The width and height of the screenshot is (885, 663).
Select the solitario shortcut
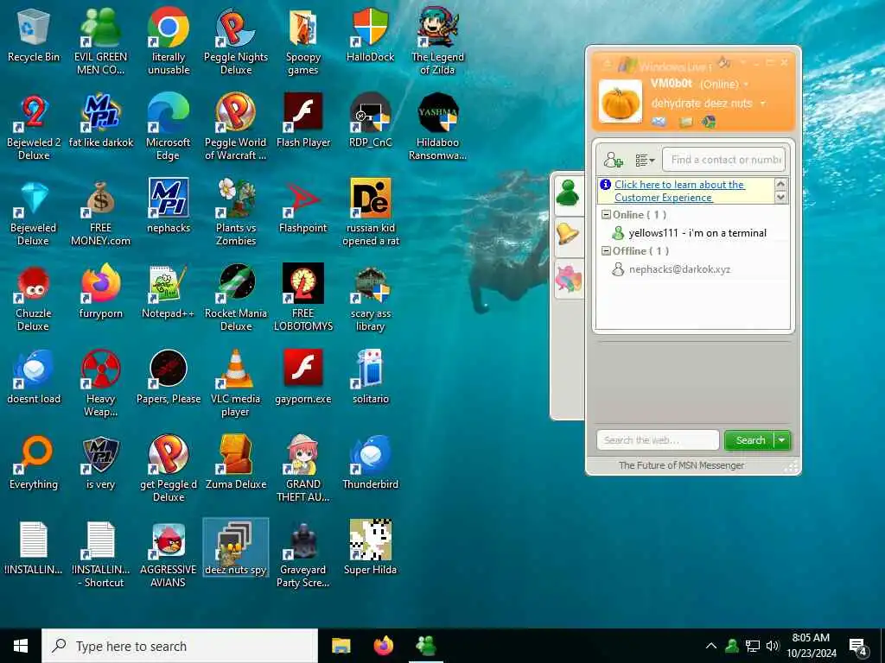coord(370,378)
